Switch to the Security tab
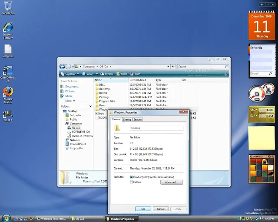This screenshot has width=278, height=222. click(138, 120)
